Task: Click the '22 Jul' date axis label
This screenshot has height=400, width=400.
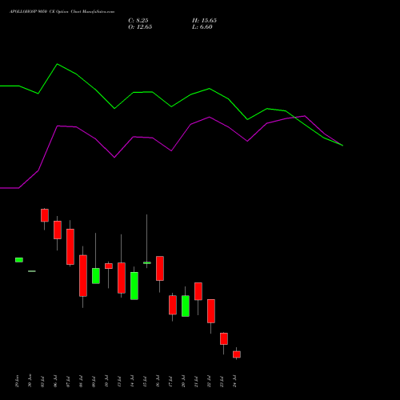Action: 209,381
